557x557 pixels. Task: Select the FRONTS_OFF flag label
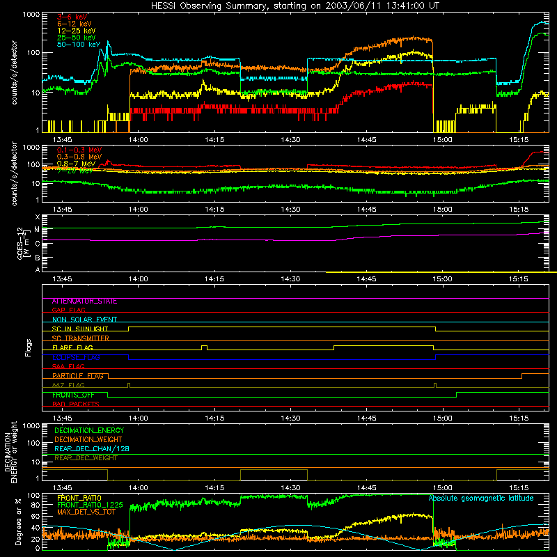click(x=73, y=395)
